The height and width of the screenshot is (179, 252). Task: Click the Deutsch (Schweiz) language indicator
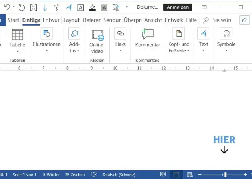click(119, 175)
